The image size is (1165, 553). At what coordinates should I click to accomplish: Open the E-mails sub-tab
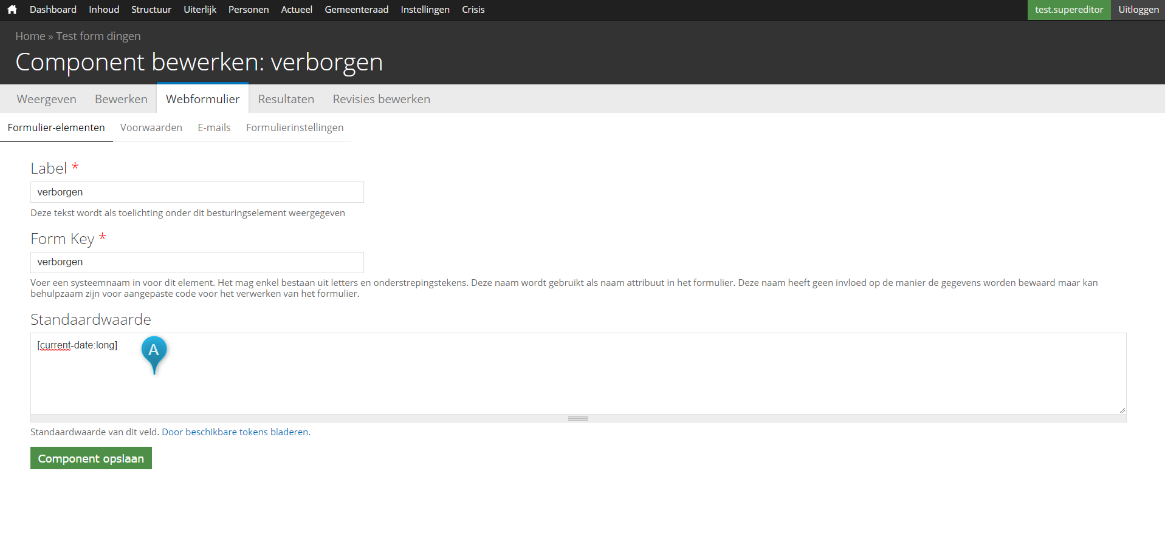(x=214, y=127)
